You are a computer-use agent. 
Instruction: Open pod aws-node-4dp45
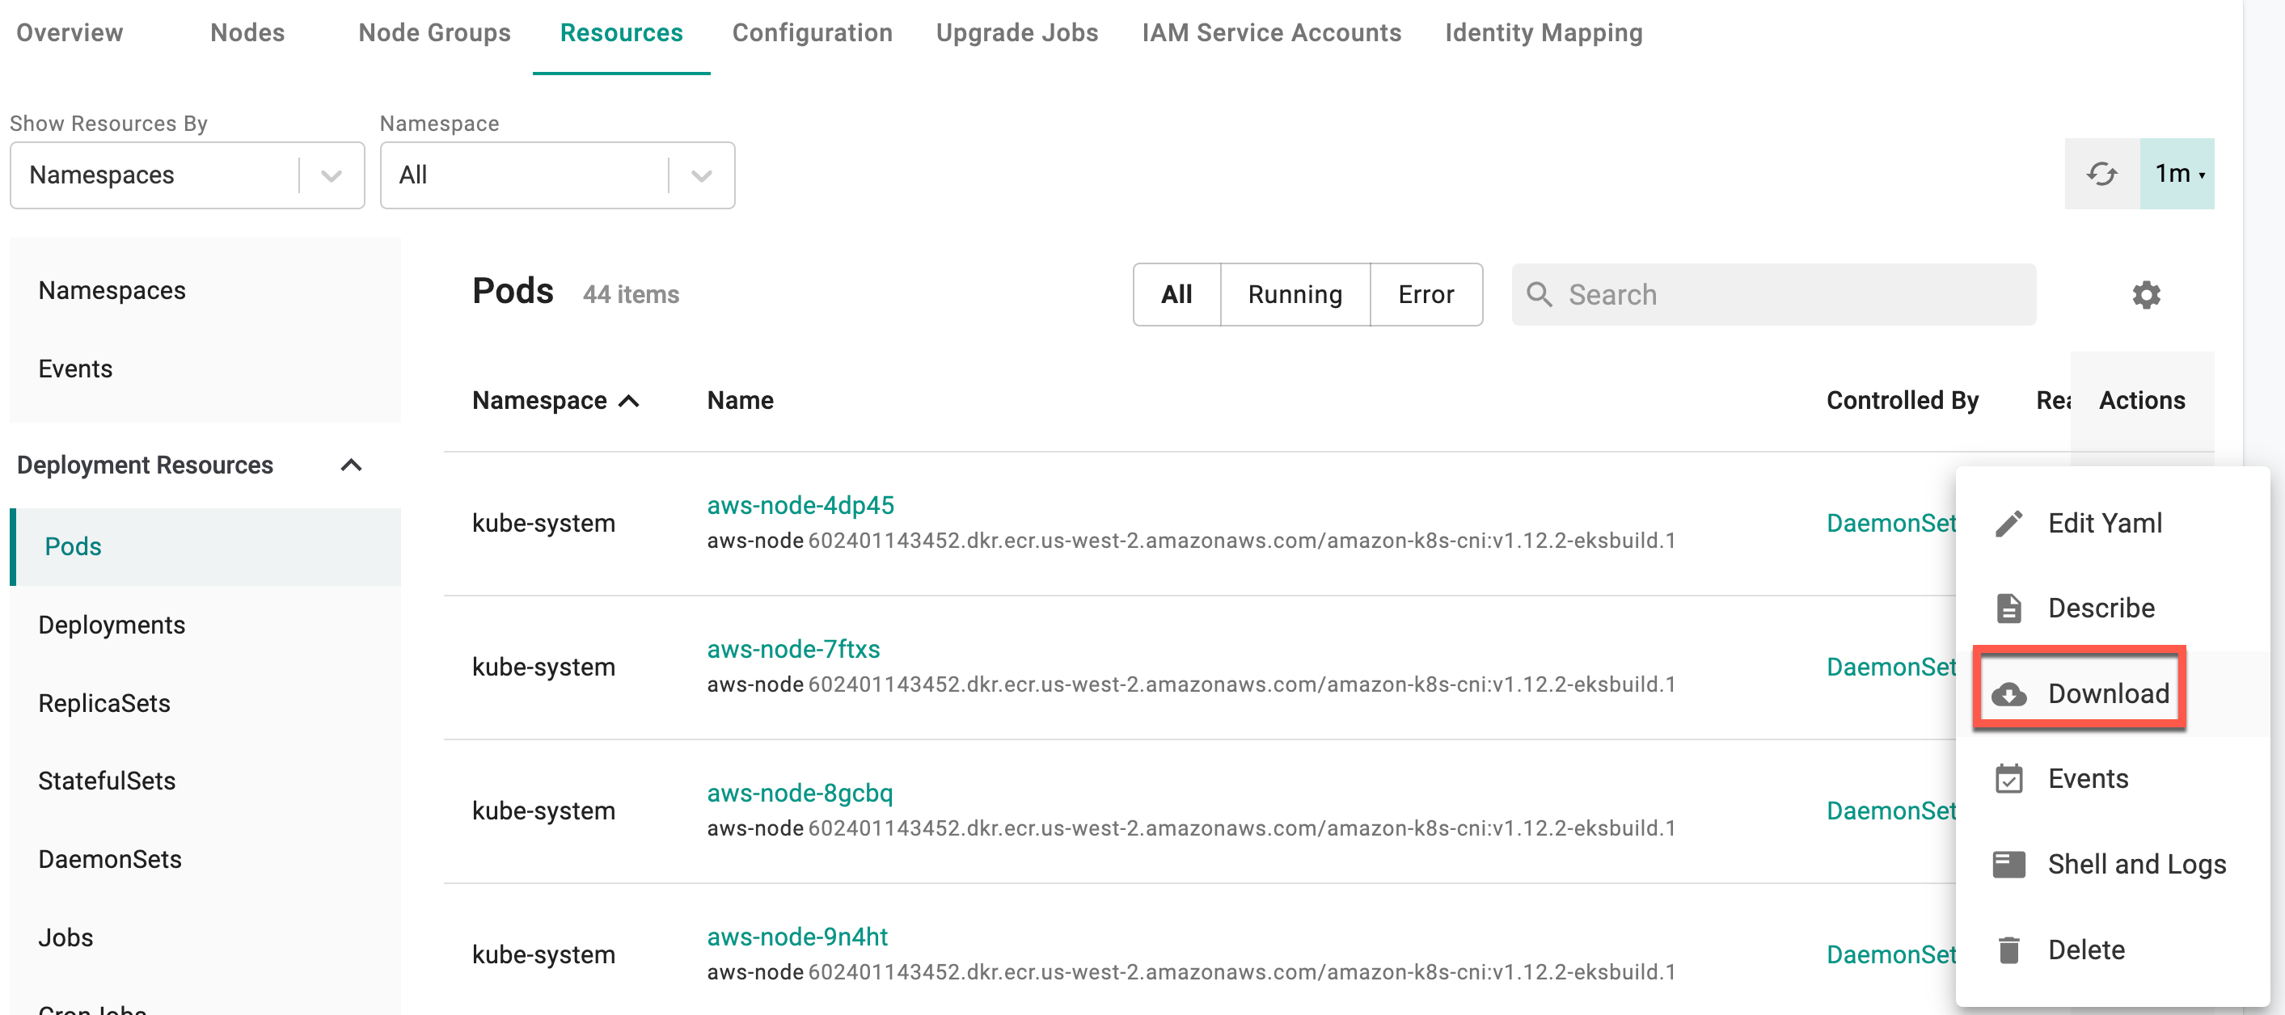[800, 505]
